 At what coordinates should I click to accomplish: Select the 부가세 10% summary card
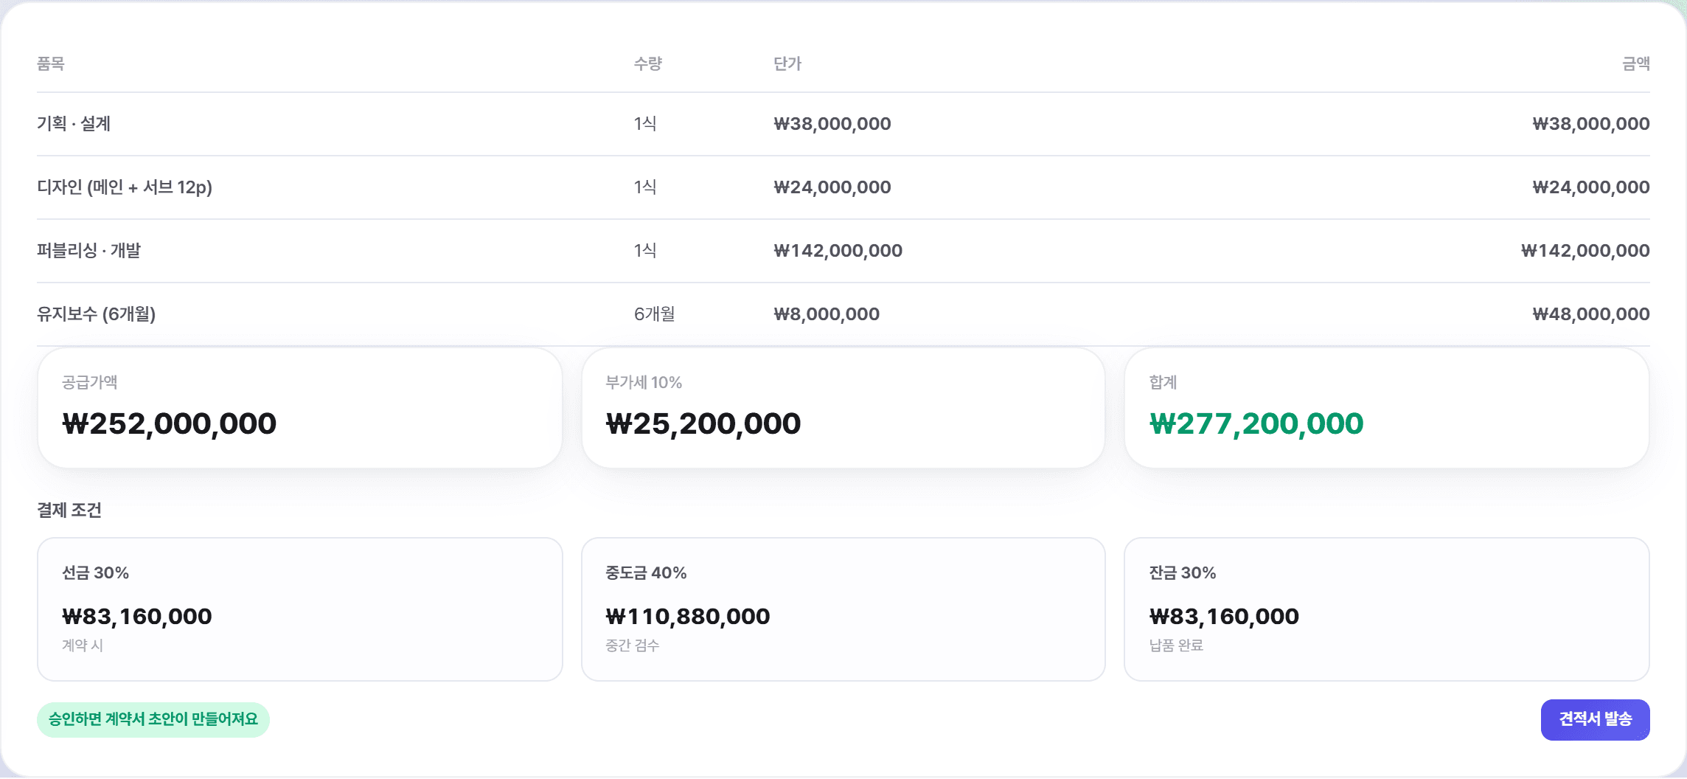pos(843,408)
